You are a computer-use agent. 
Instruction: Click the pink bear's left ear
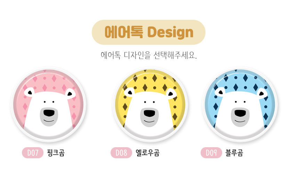[29, 92]
